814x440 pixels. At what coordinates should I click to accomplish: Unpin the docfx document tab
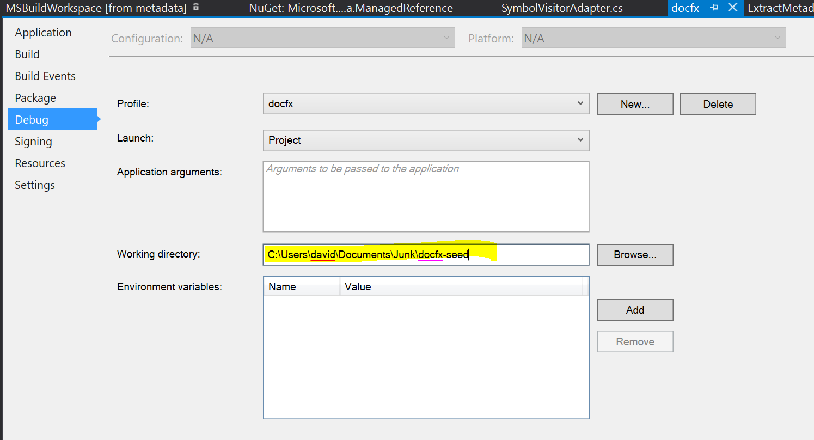[x=715, y=8]
